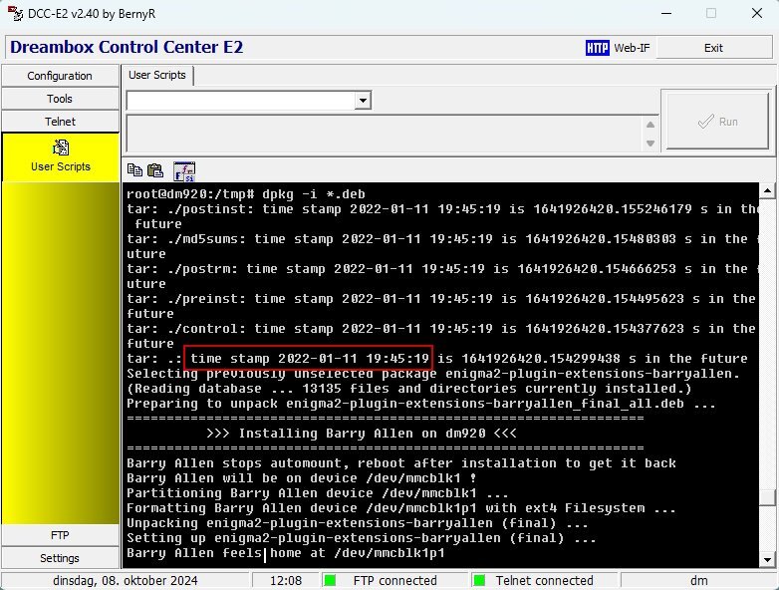Open the FTP section
Screen dimensions: 779x590
coord(60,535)
